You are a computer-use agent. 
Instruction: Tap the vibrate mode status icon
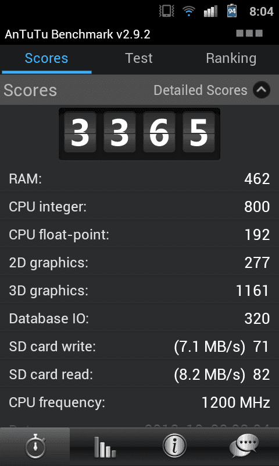(x=166, y=11)
